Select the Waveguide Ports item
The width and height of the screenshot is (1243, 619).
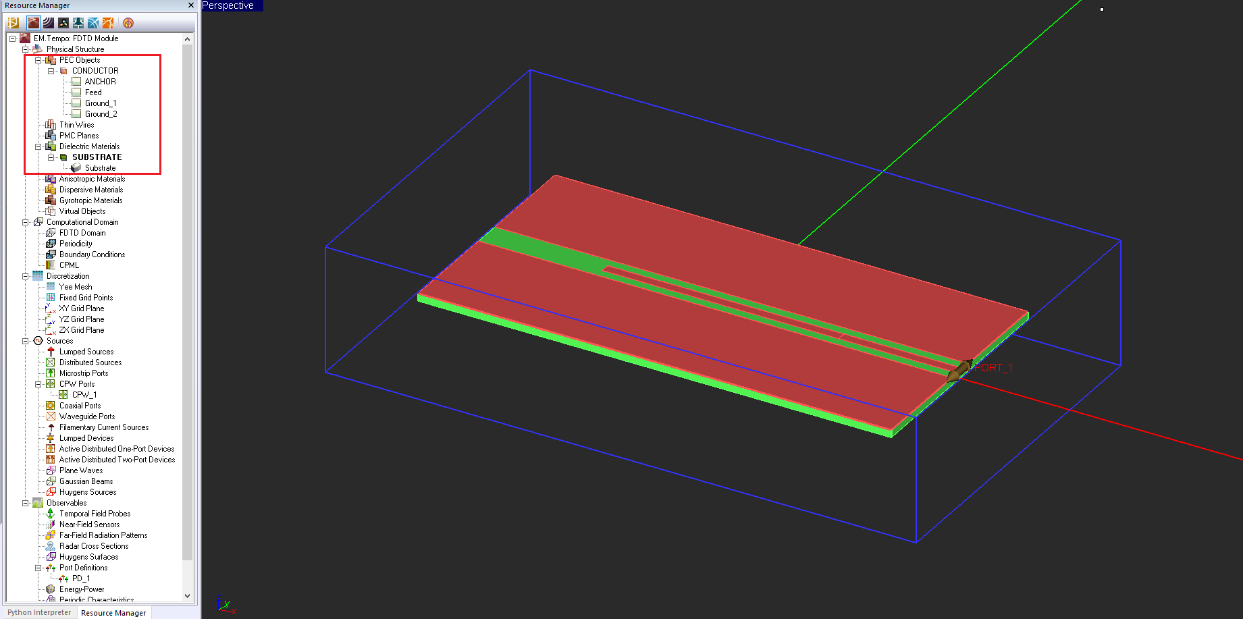click(87, 416)
